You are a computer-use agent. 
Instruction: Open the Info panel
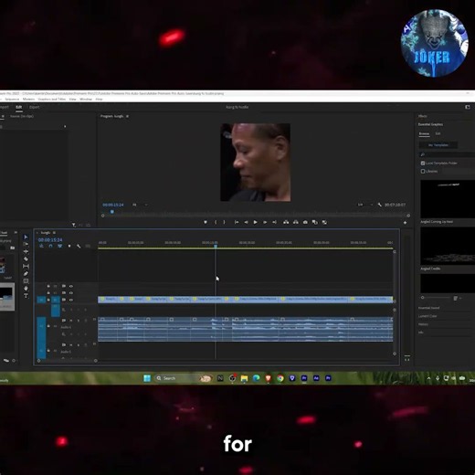coord(420,332)
